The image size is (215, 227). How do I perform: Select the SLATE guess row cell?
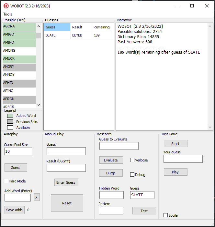[57, 35]
